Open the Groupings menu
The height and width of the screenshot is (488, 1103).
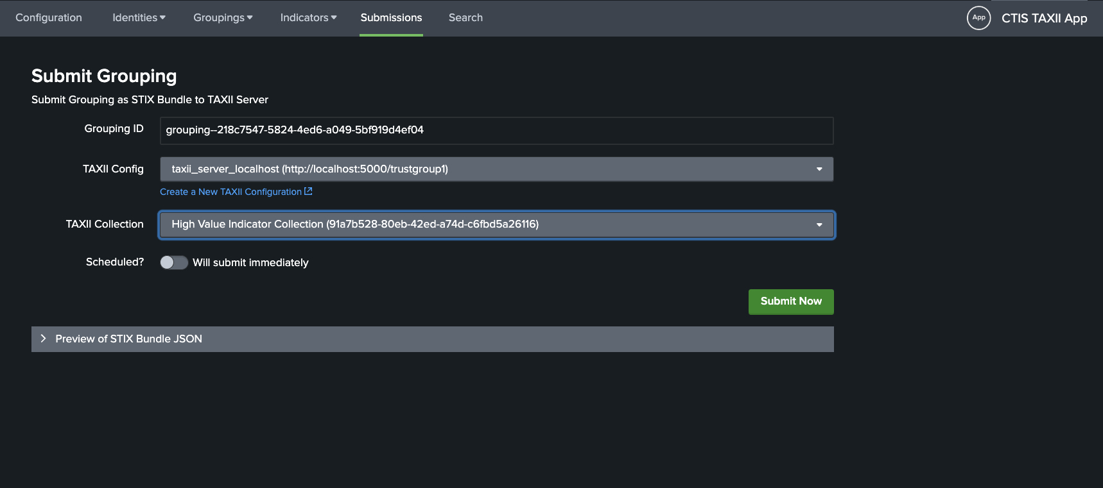[223, 18]
